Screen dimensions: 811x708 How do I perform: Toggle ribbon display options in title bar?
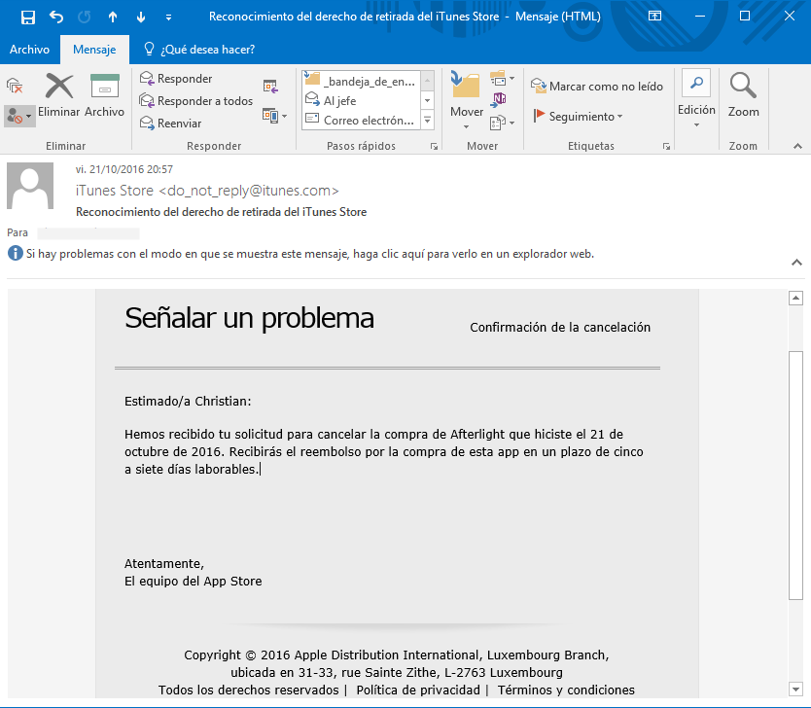point(654,16)
